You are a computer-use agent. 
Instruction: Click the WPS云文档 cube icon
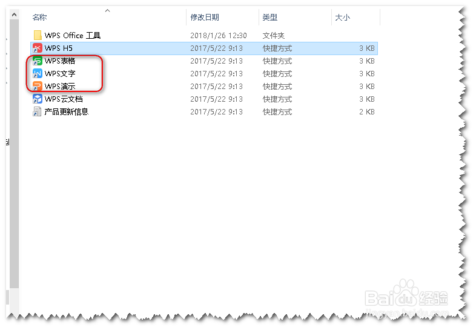pyautogui.click(x=38, y=99)
